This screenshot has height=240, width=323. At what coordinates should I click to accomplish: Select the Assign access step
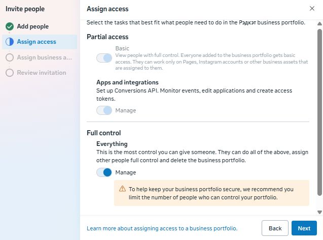[x=37, y=42]
